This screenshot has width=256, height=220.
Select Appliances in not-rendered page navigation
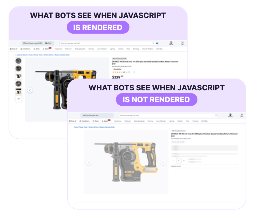click(x=118, y=121)
